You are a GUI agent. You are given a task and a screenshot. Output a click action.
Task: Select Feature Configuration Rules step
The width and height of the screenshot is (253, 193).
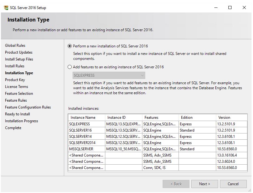(28, 107)
